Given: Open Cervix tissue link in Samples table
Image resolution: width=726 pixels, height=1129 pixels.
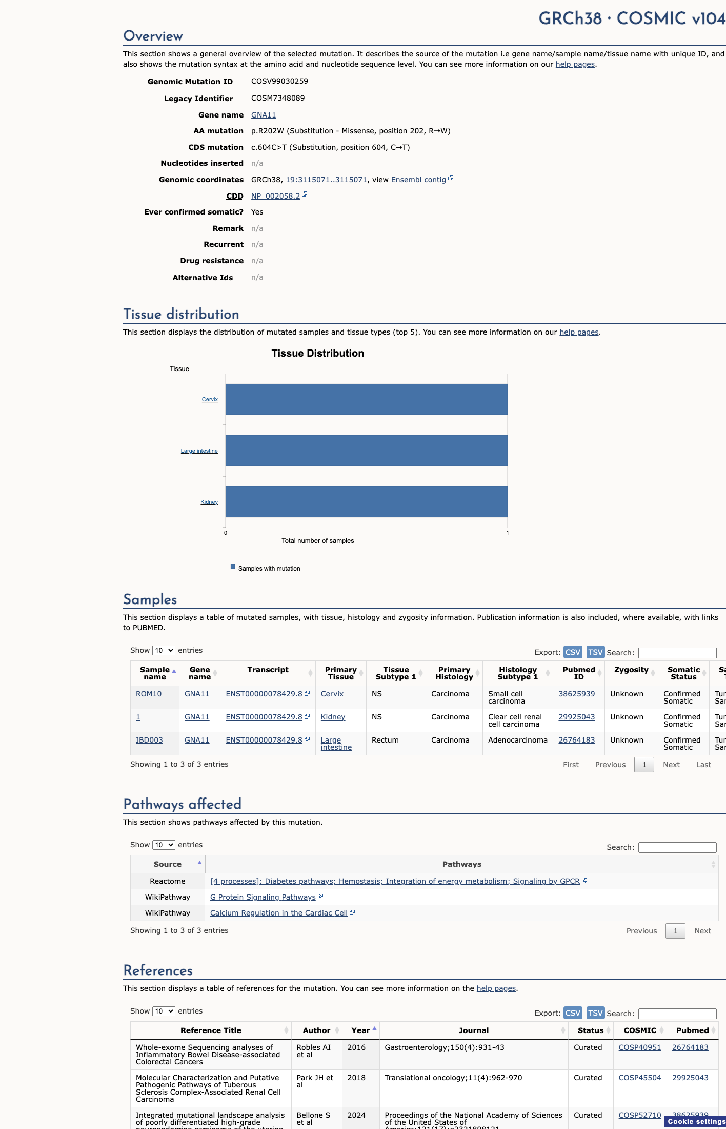Looking at the screenshot, I should pos(332,694).
